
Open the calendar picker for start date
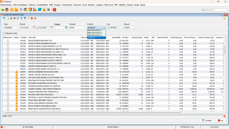click(34, 28)
